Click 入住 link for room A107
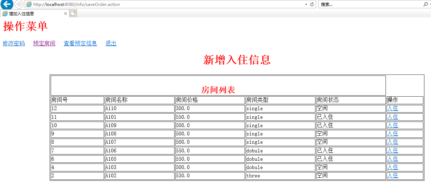 pos(392,142)
